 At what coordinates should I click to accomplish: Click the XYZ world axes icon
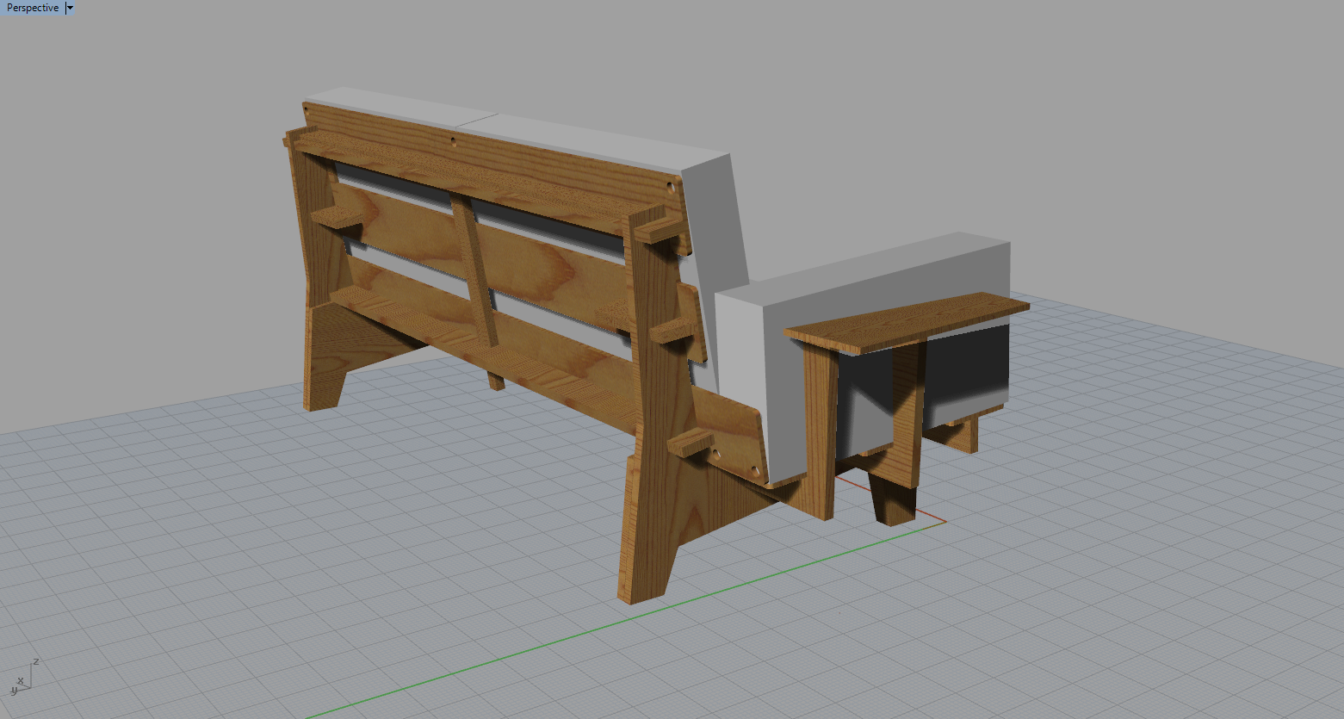22,678
